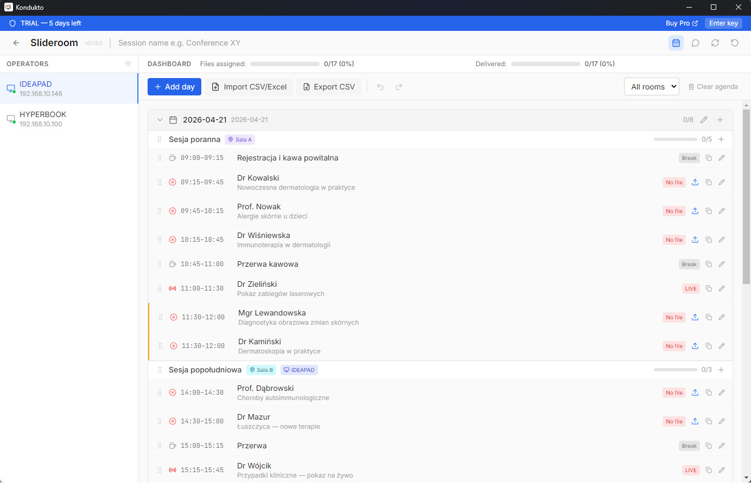Click the Break badge for Przerwa kawowa
This screenshot has height=483, width=751.
(689, 264)
